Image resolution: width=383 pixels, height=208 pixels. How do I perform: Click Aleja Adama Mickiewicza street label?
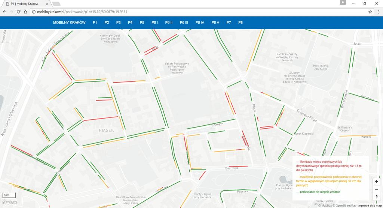tap(9, 119)
